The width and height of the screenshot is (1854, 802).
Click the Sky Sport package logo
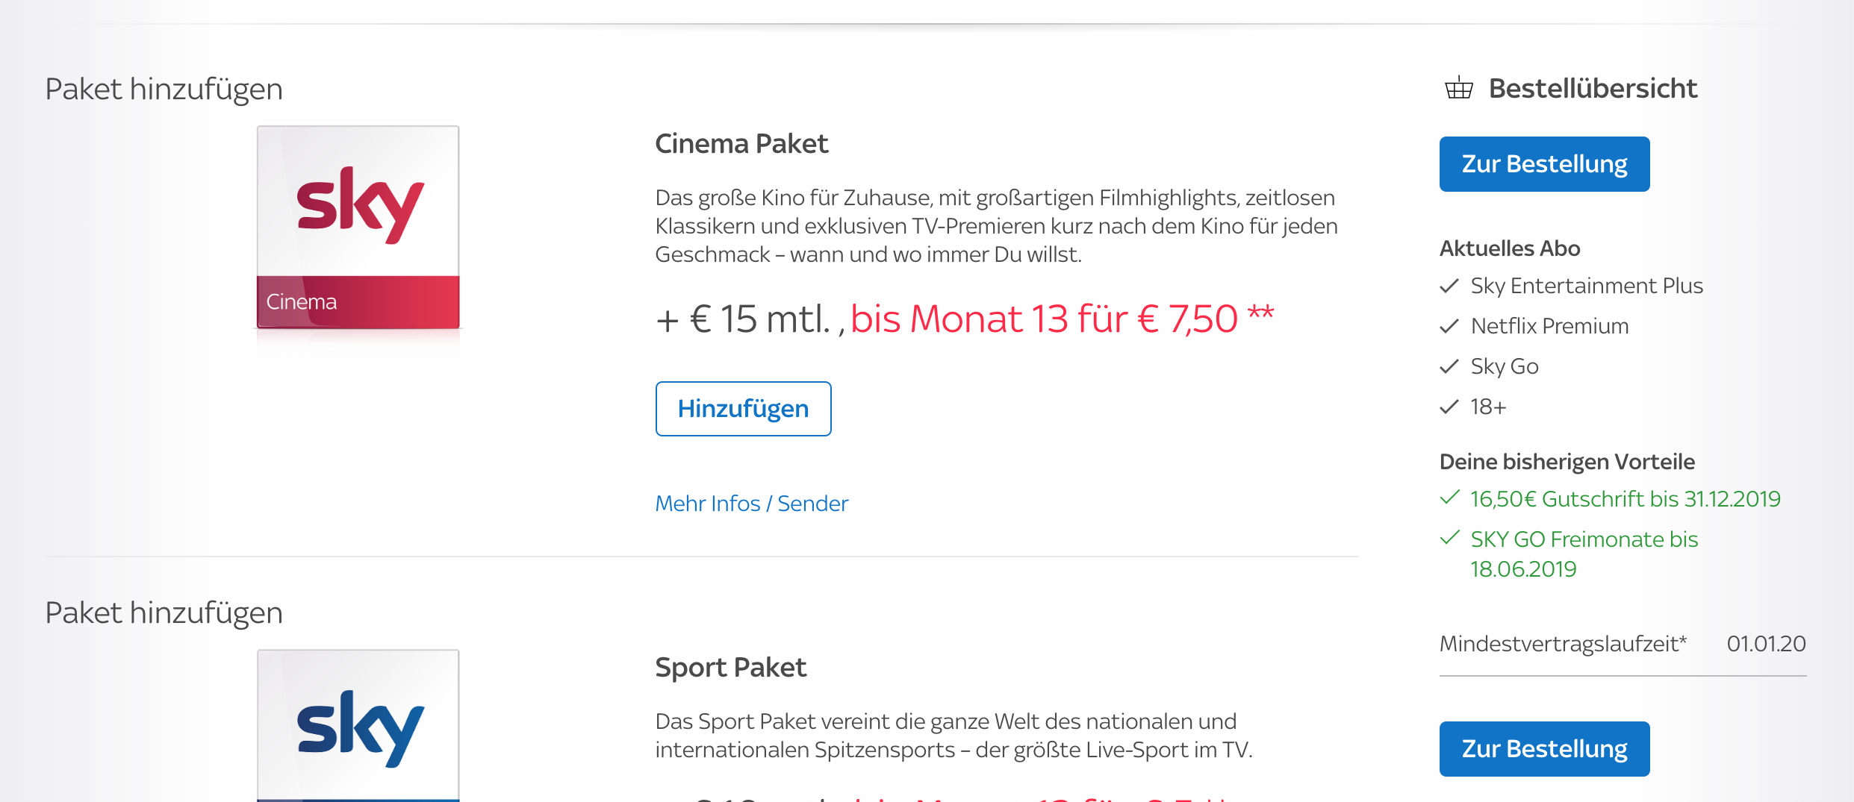358,725
